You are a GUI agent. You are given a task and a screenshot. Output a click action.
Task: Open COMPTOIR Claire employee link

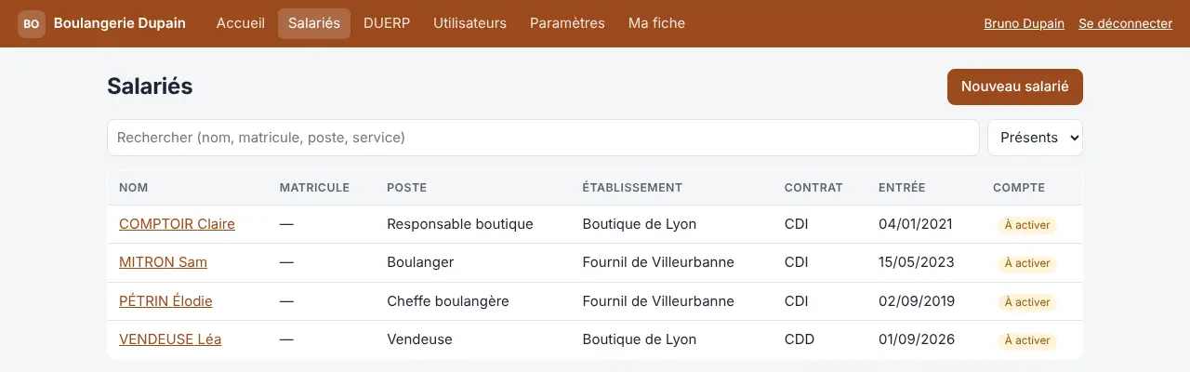pos(177,224)
